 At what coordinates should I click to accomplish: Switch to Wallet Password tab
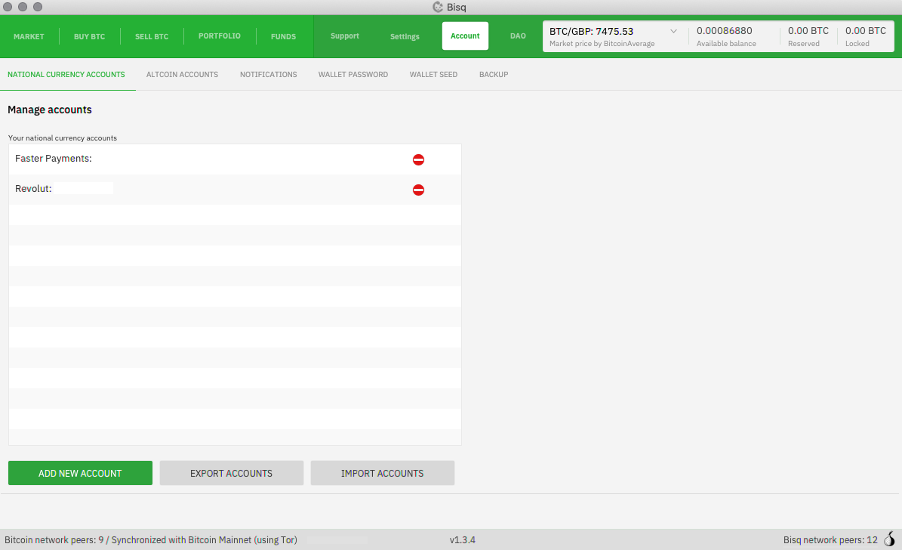352,74
